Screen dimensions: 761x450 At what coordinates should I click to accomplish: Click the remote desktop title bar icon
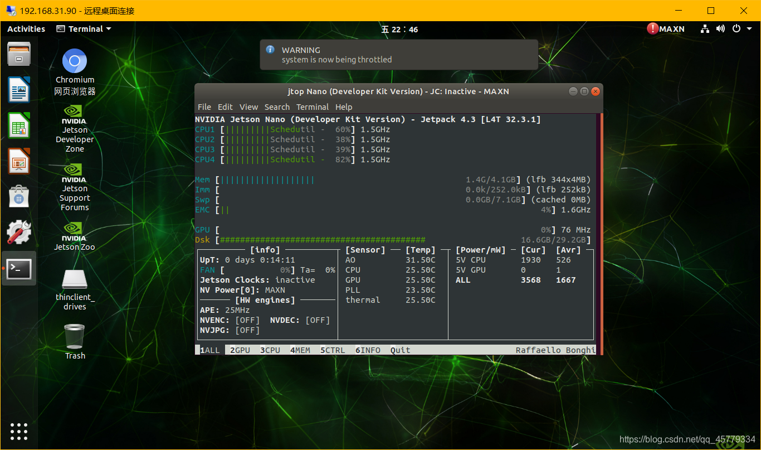click(x=11, y=11)
